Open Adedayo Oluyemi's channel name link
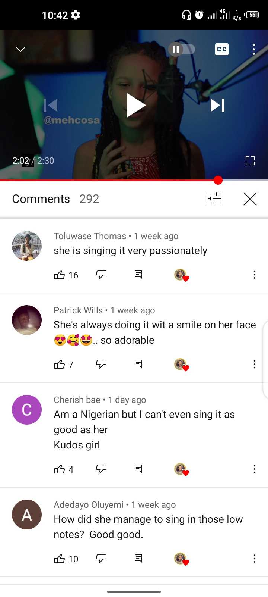The height and width of the screenshot is (597, 268). (x=89, y=505)
